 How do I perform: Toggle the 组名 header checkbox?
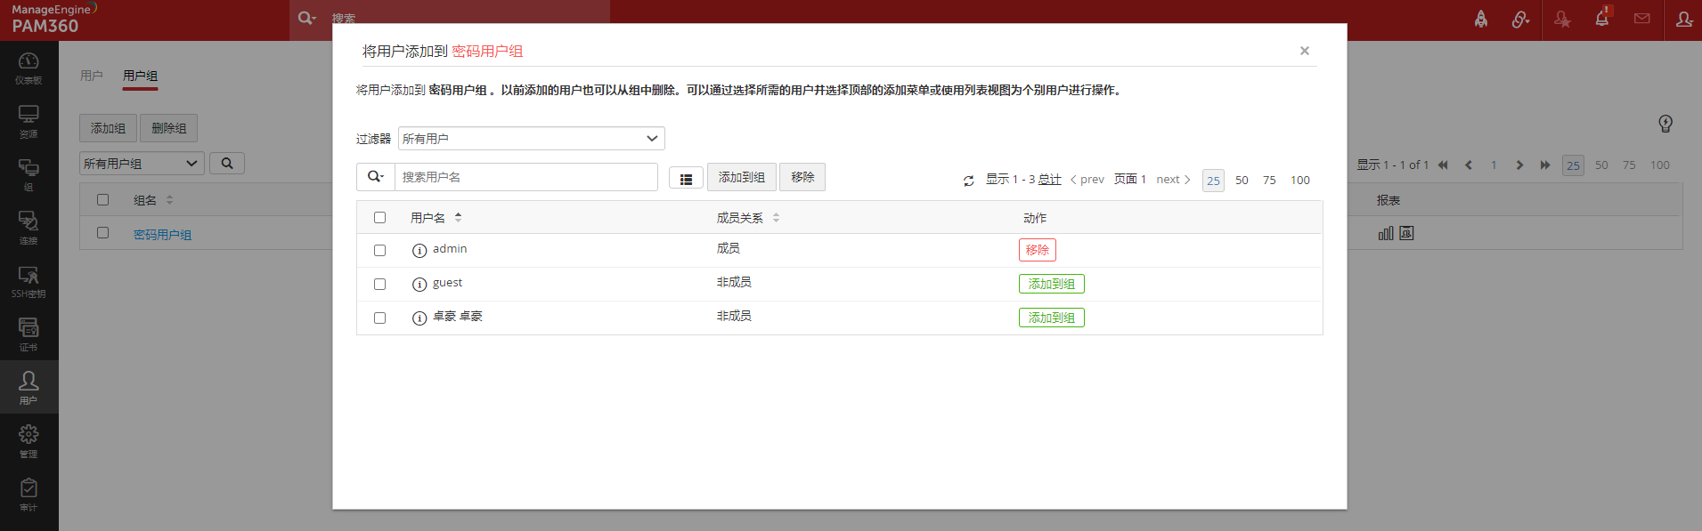[103, 200]
